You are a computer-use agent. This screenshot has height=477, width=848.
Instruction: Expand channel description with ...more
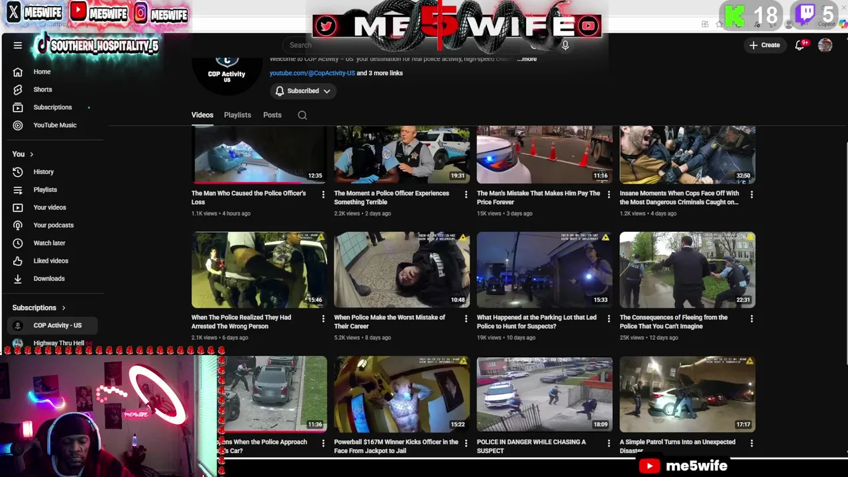click(527, 59)
